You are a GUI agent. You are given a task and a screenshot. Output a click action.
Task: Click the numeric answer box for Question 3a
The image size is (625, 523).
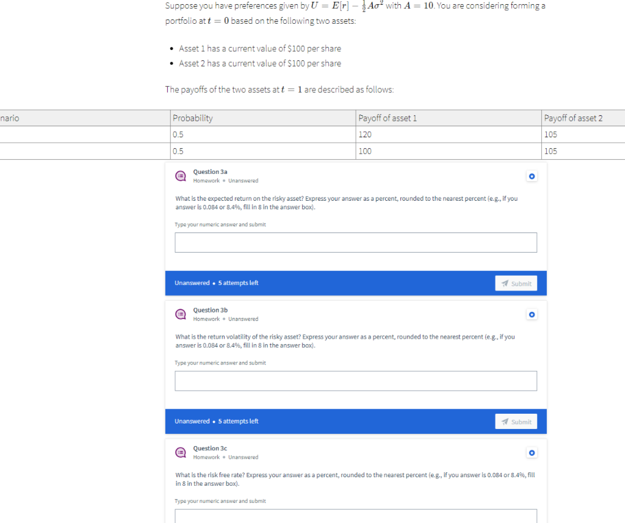click(356, 242)
